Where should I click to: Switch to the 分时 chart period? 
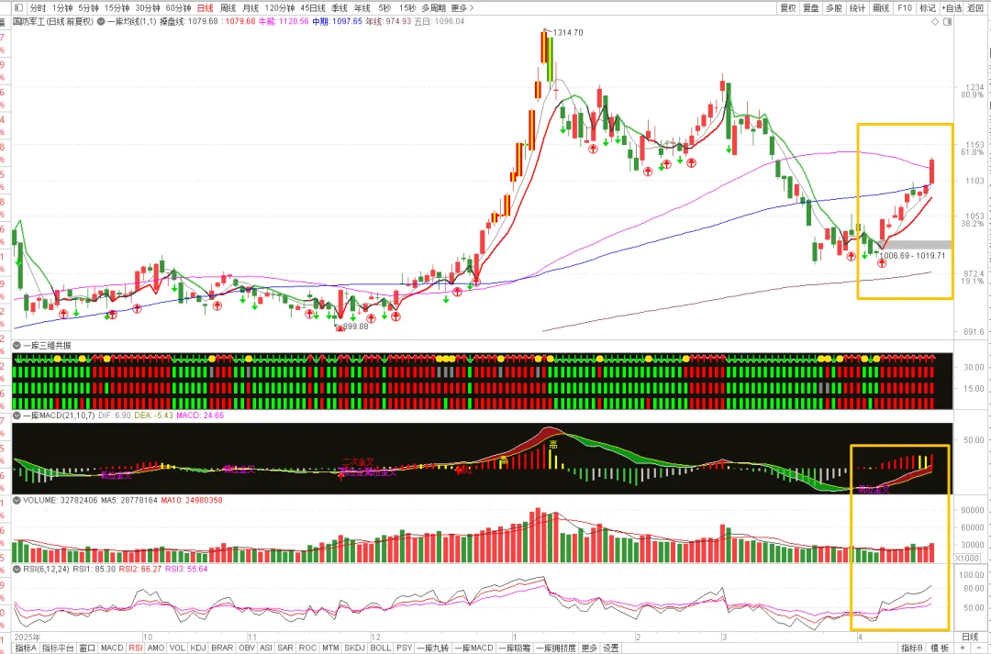pos(38,7)
